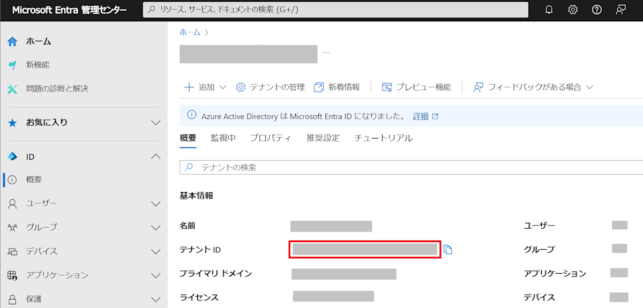Open the settings gear in top bar
643x308 pixels.
pos(573,10)
